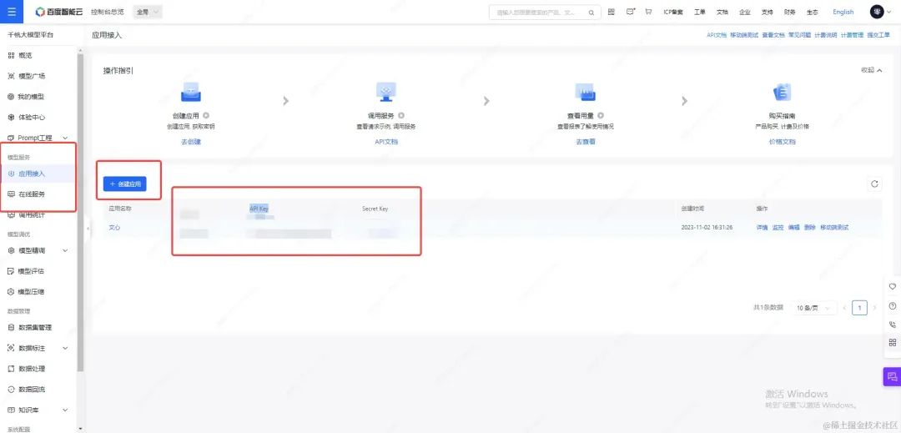Viewport: 901px width, 433px height.
Task: Open 文档 top menu
Action: [722, 12]
